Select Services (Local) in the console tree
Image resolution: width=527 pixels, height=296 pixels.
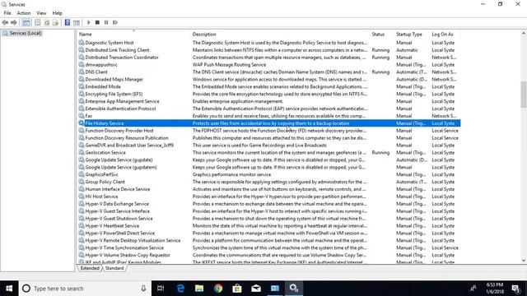pos(26,33)
